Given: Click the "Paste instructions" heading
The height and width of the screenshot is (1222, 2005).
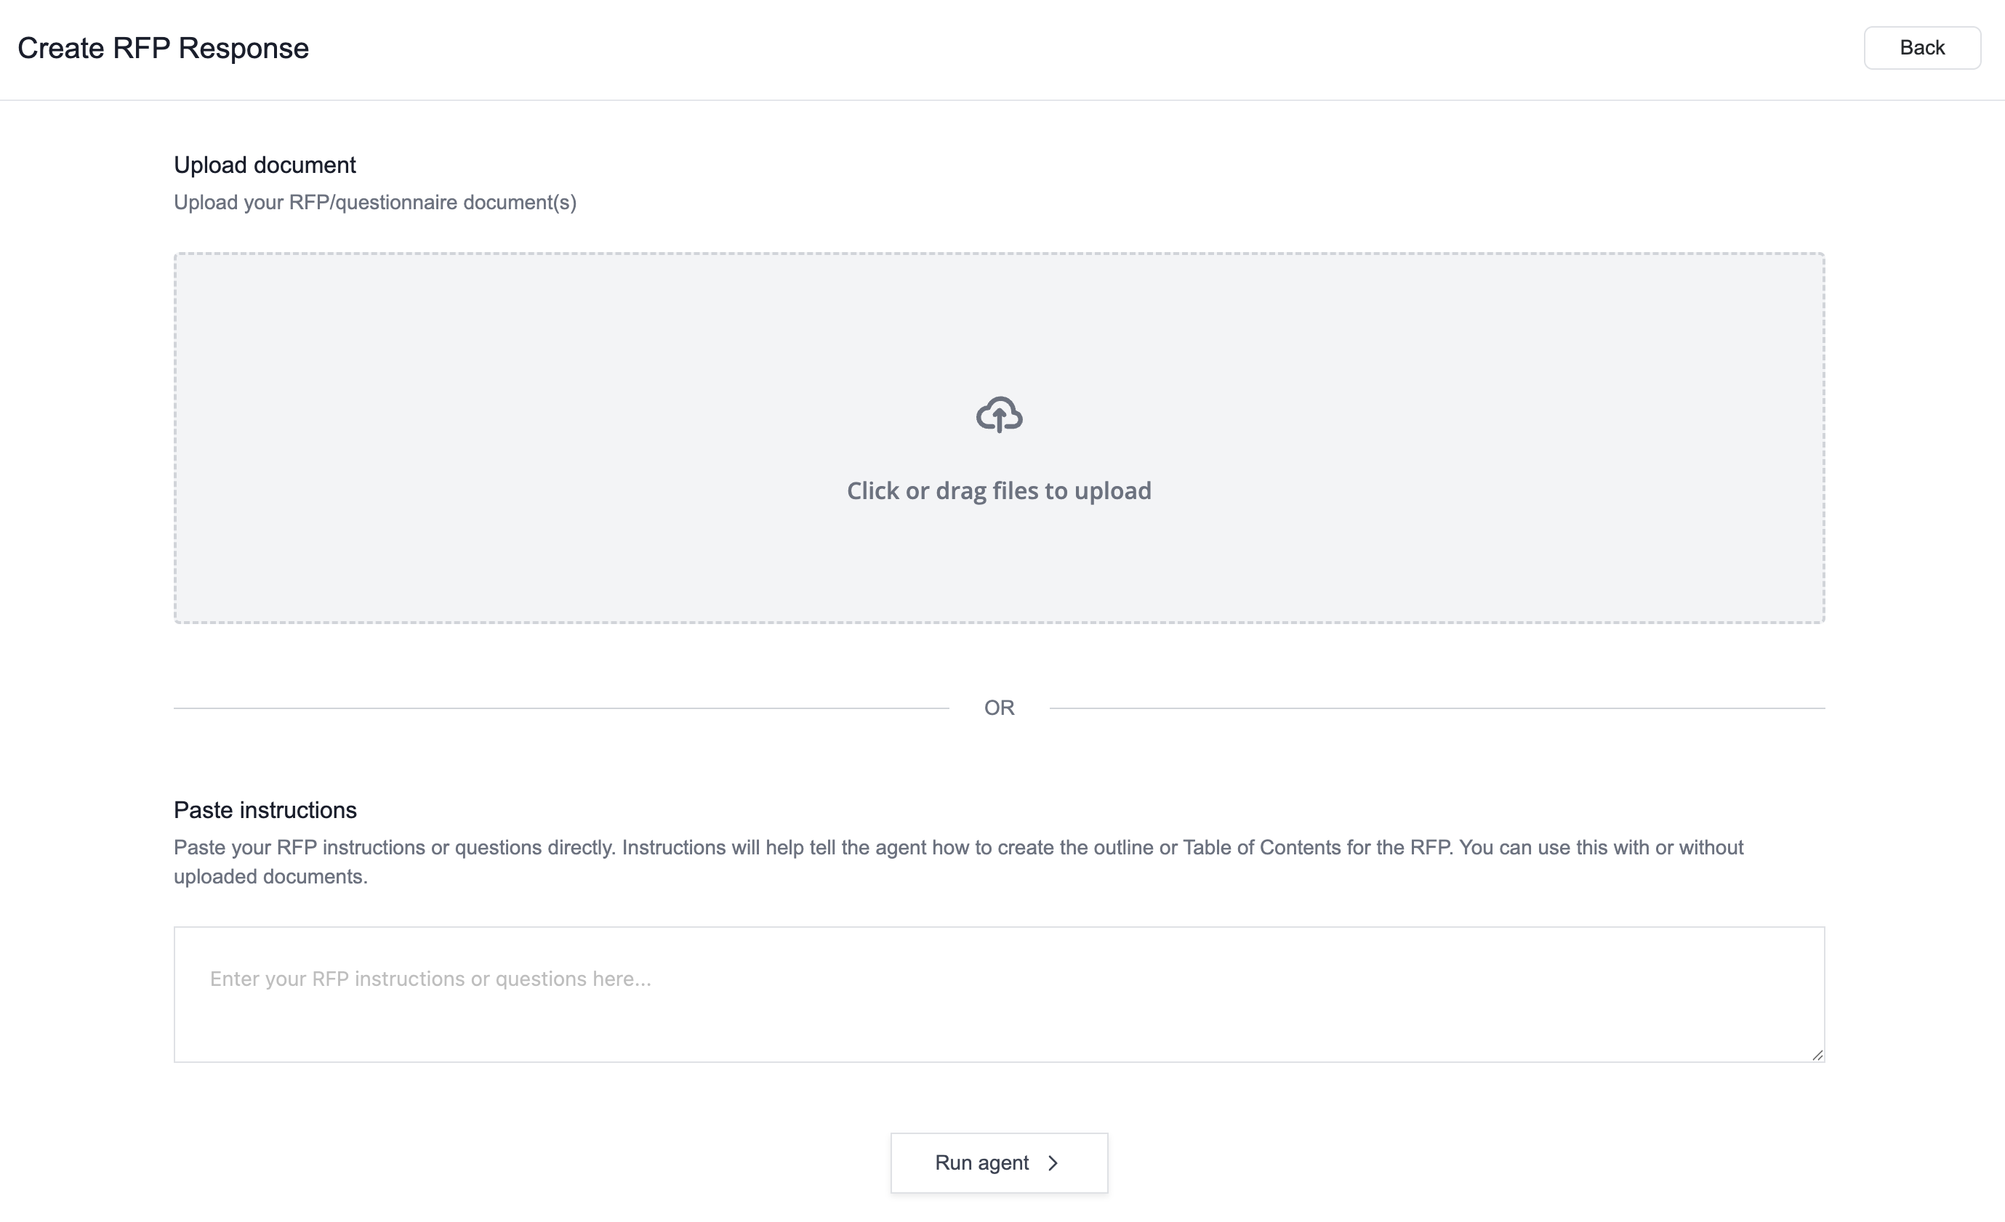Looking at the screenshot, I should (x=265, y=810).
